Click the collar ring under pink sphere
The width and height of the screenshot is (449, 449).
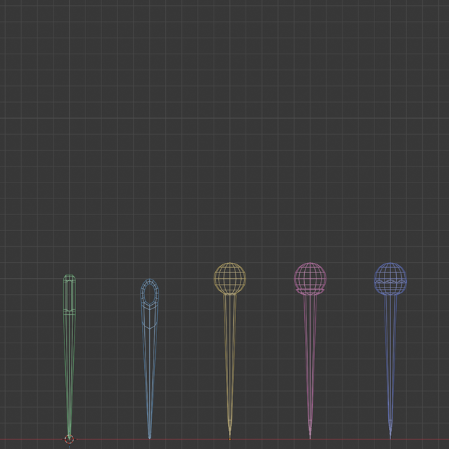tap(310, 292)
